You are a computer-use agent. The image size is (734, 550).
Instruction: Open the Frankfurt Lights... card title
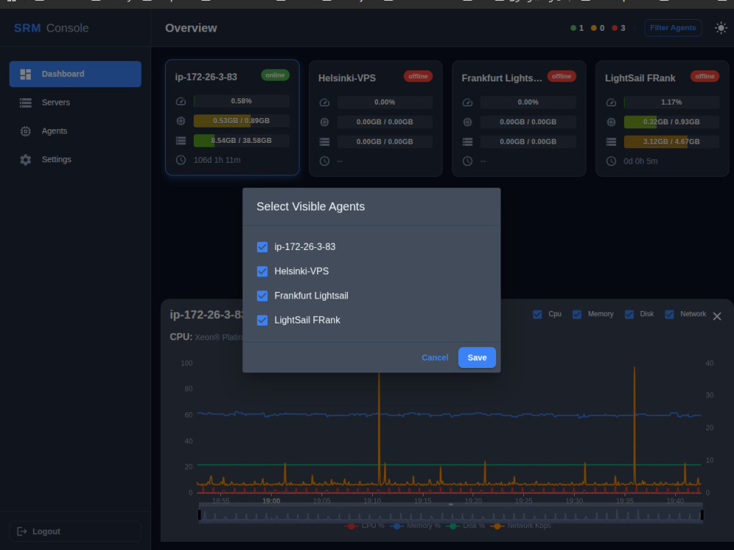(x=502, y=78)
